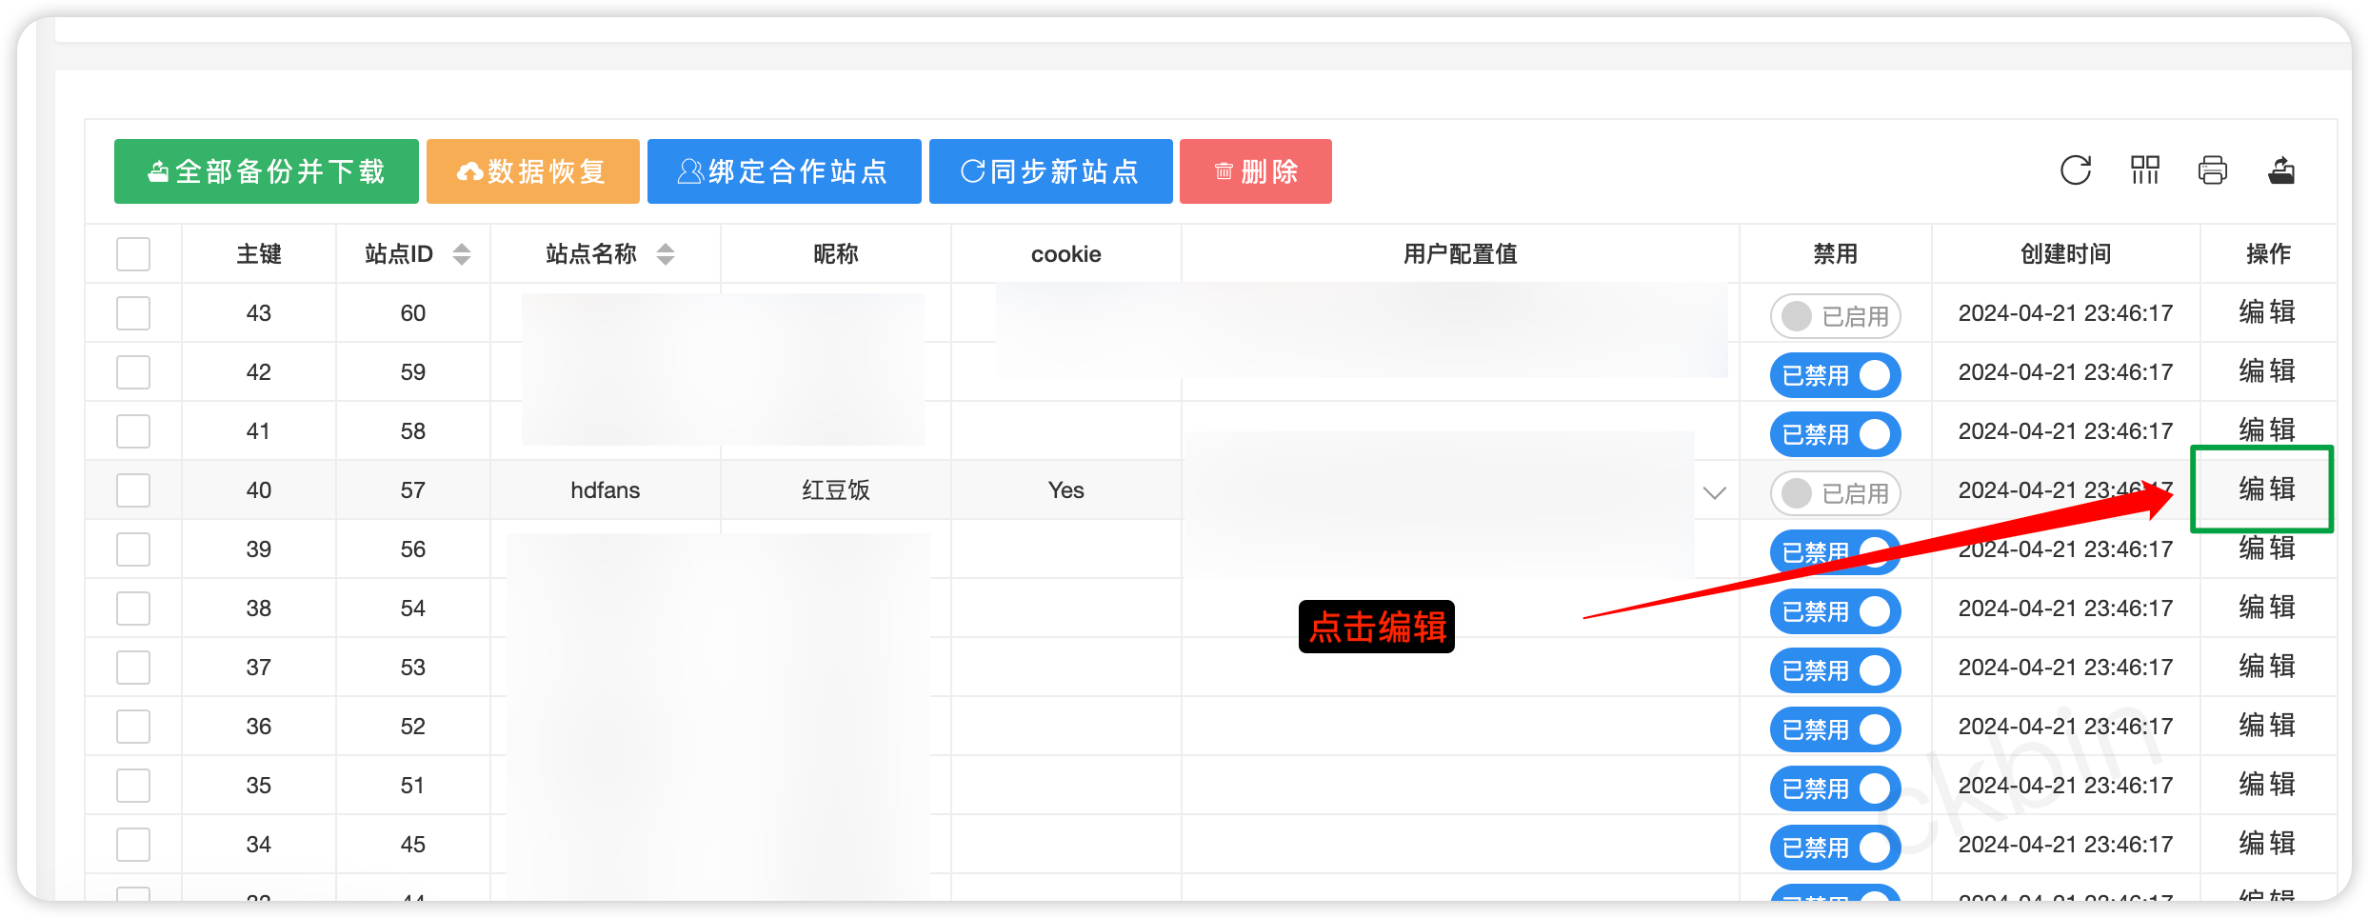Screen dimensions: 2369x918
Task: Toggle 已禁用 switch for row 37
Action: click(1836, 670)
